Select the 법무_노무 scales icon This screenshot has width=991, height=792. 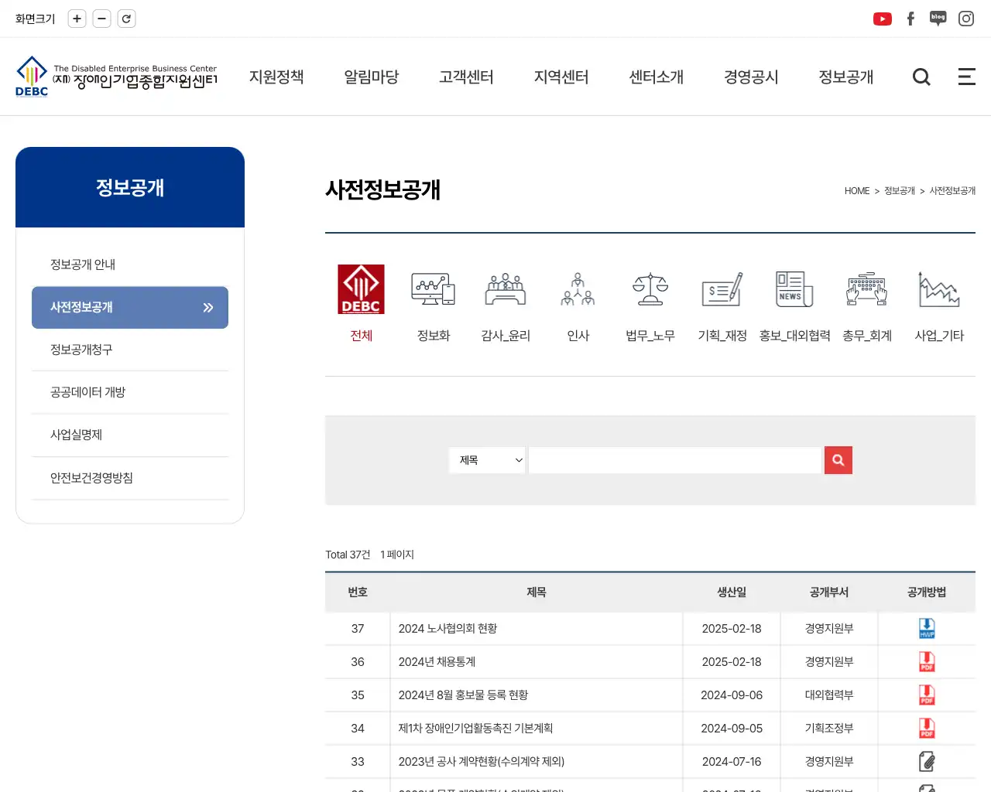[650, 289]
